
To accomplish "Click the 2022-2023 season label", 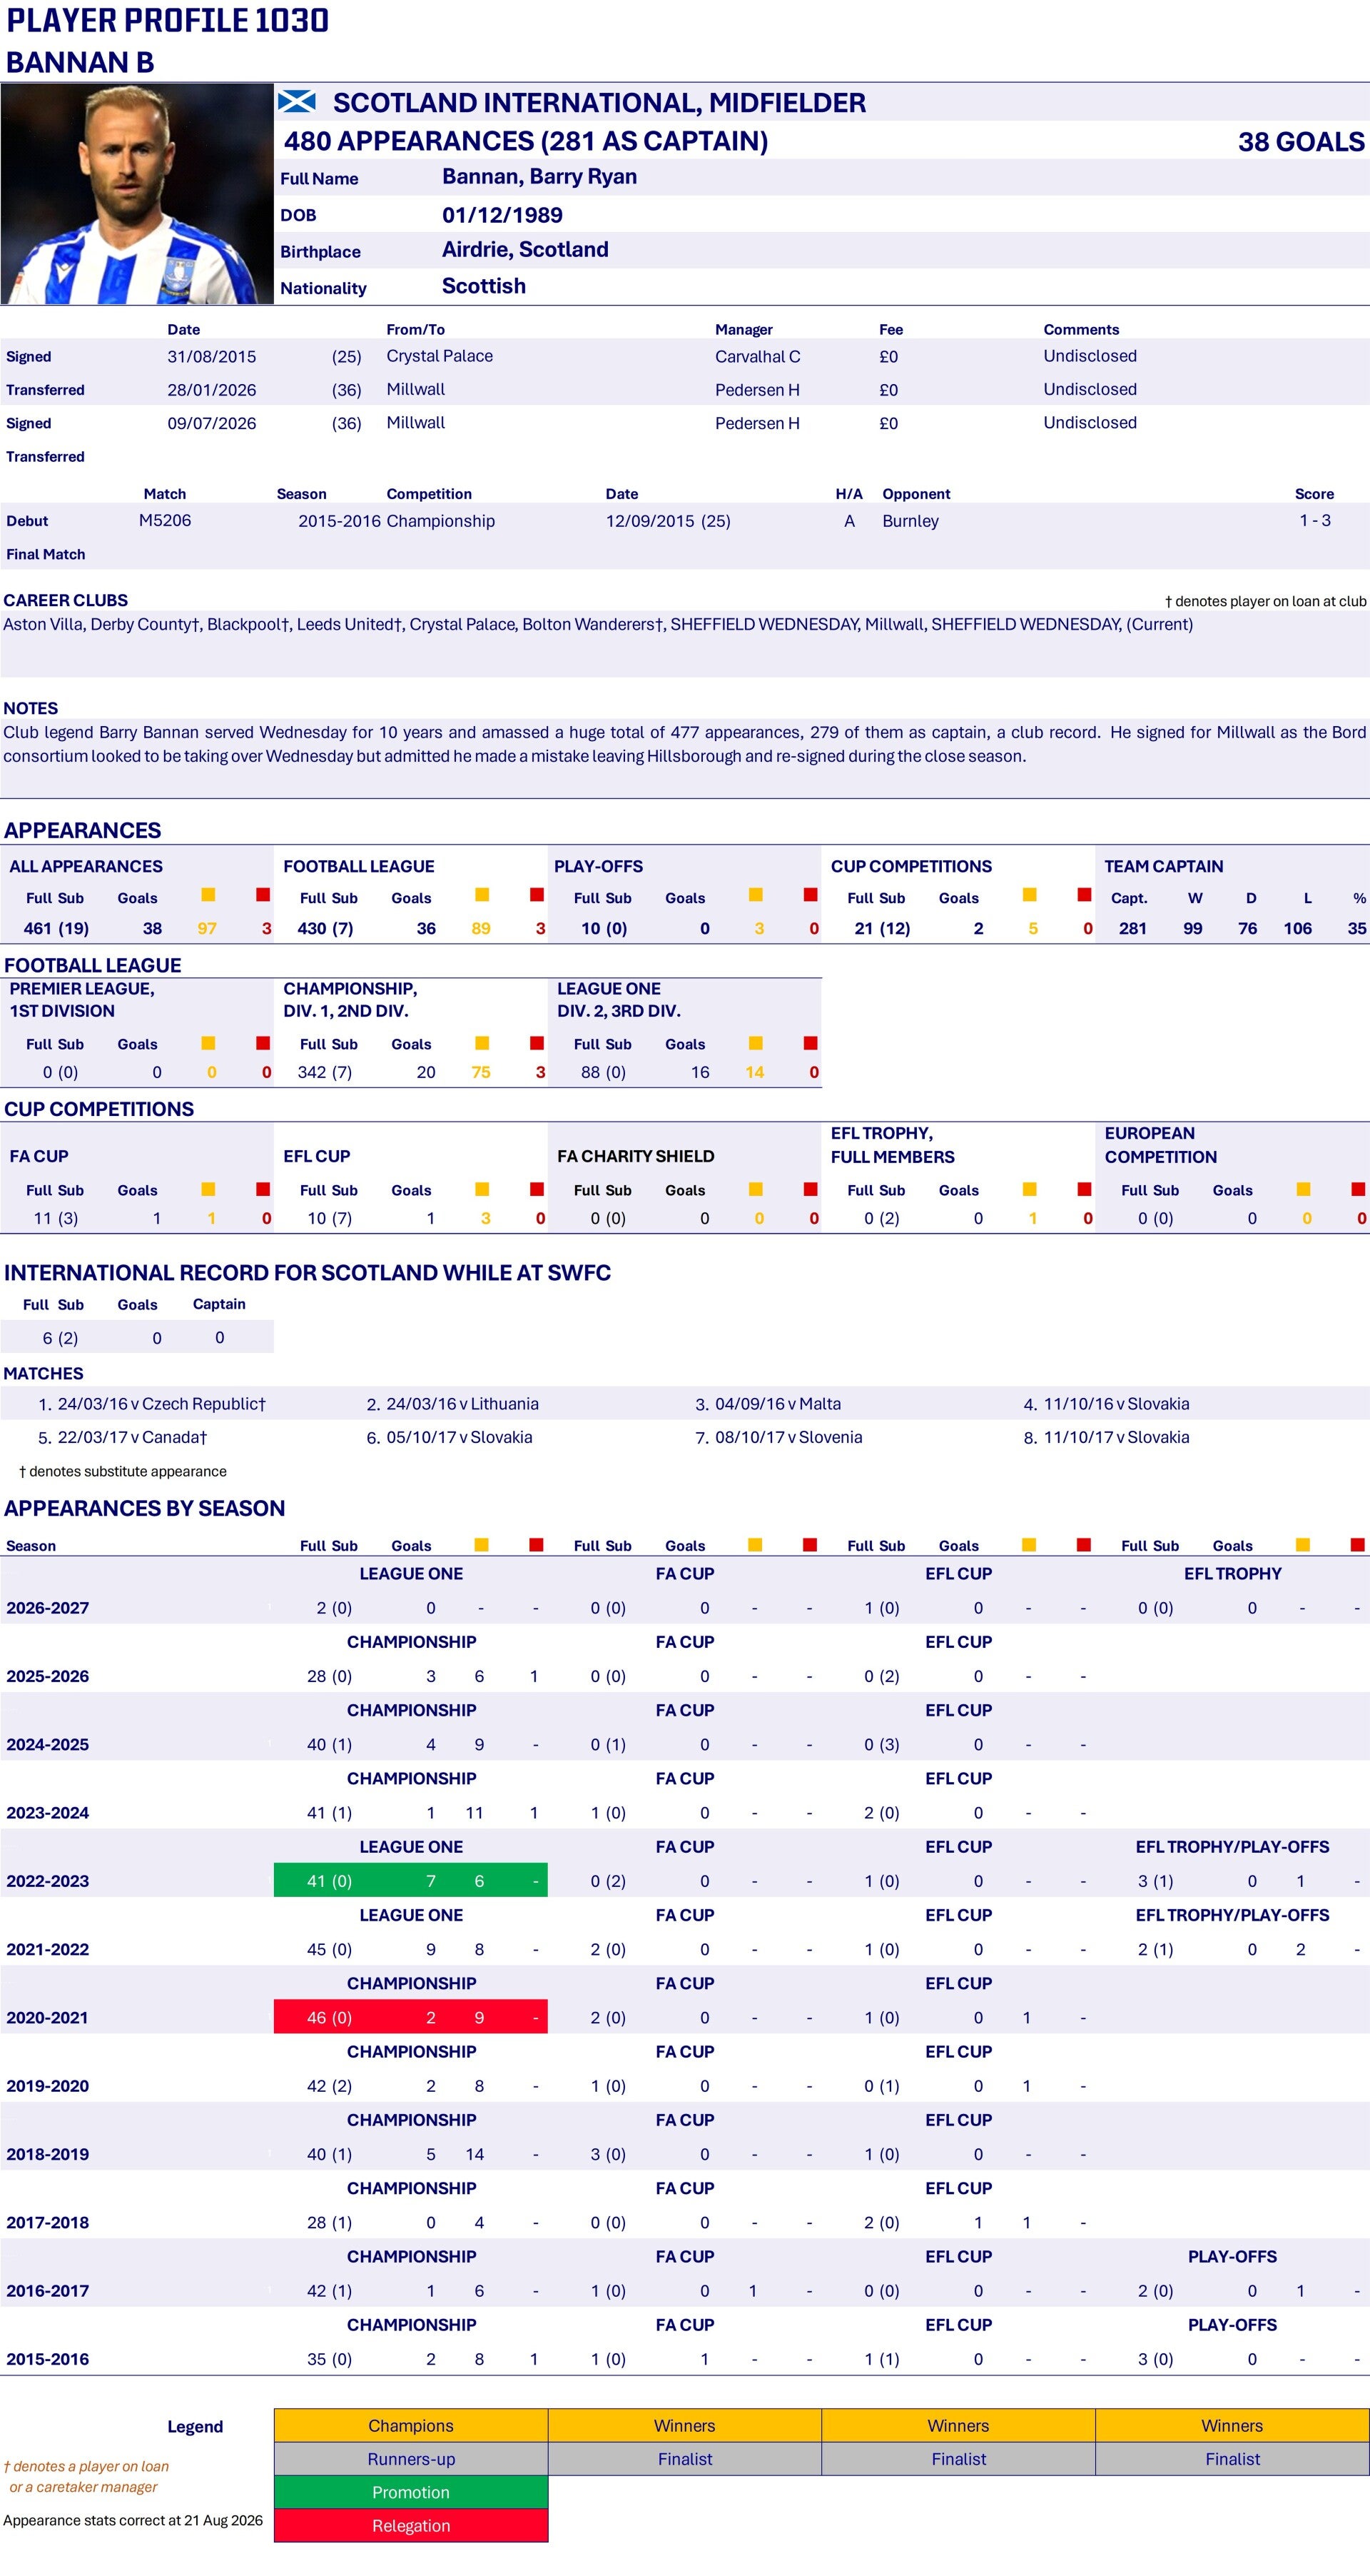I will click(x=48, y=1881).
